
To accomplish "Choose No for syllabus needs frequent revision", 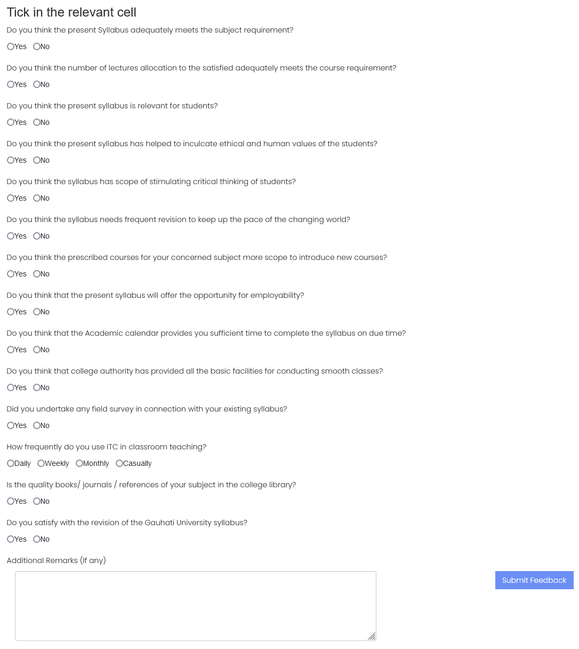I will pyautogui.click(x=37, y=236).
